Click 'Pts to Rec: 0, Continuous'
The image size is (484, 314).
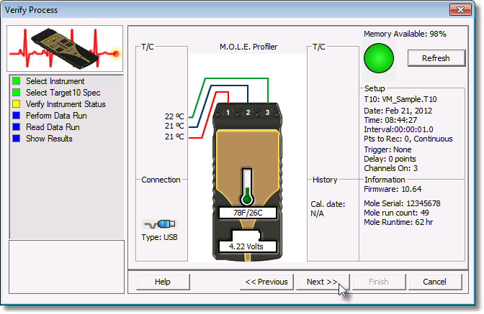(408, 139)
